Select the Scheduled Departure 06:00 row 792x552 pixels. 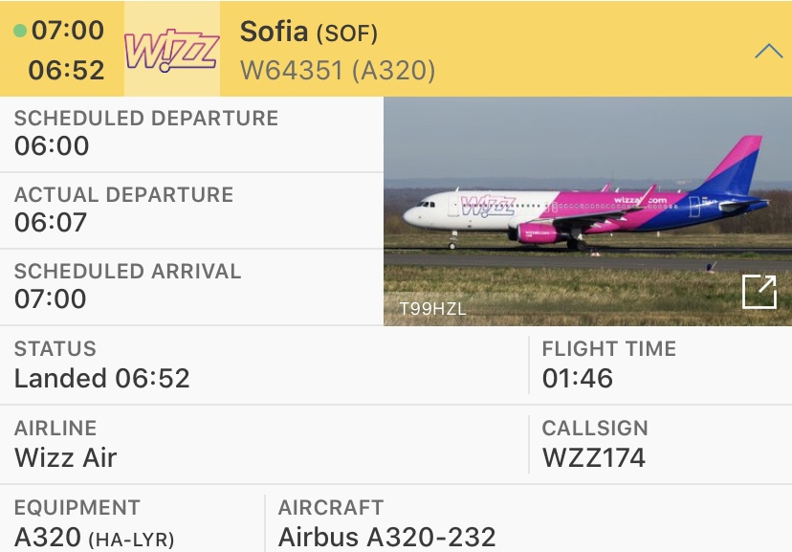[x=191, y=134]
